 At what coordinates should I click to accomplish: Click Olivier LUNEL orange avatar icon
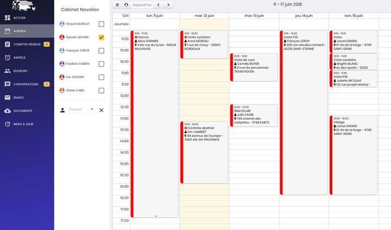pyautogui.click(x=62, y=90)
